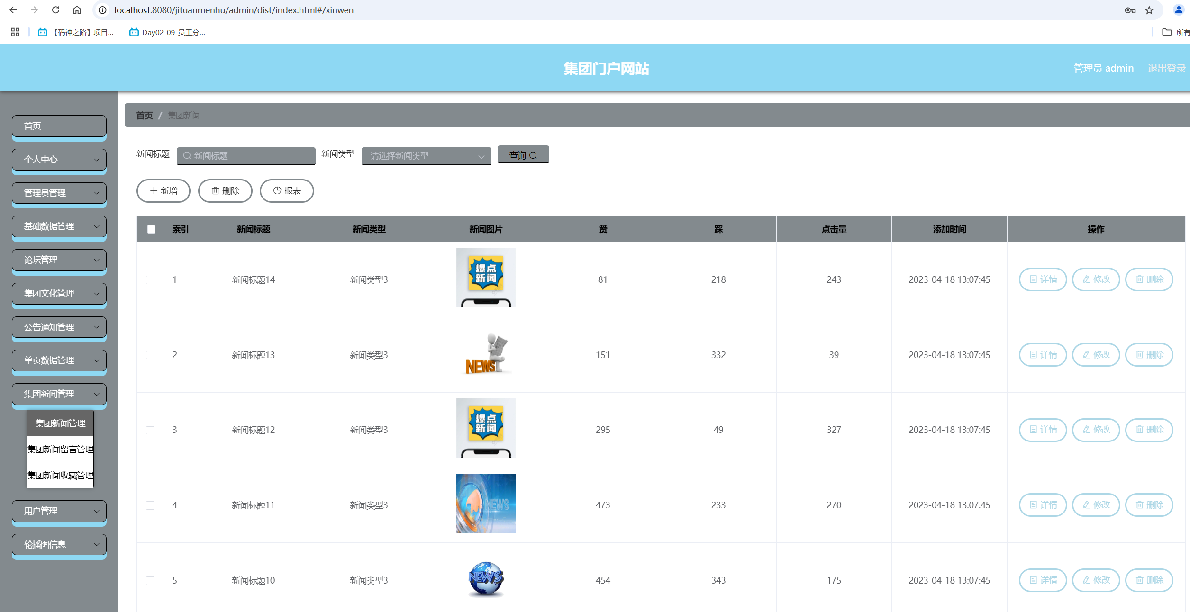Expand the 集团文化管理 sidebar menu
The image size is (1190, 612).
point(59,293)
